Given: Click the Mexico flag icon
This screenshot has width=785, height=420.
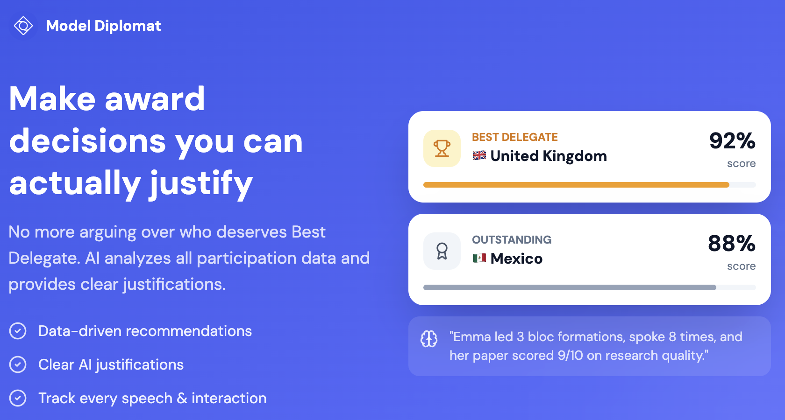Looking at the screenshot, I should pos(479,258).
